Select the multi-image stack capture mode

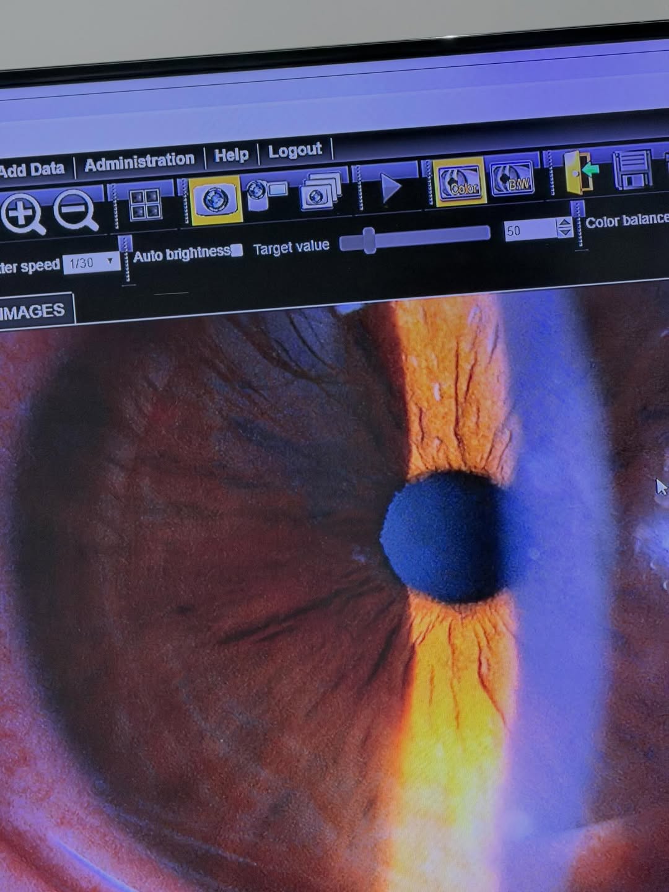click(x=320, y=191)
